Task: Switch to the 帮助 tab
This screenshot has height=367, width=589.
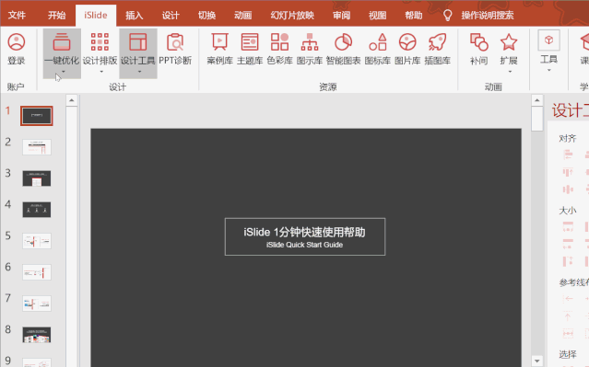Action: (x=413, y=16)
